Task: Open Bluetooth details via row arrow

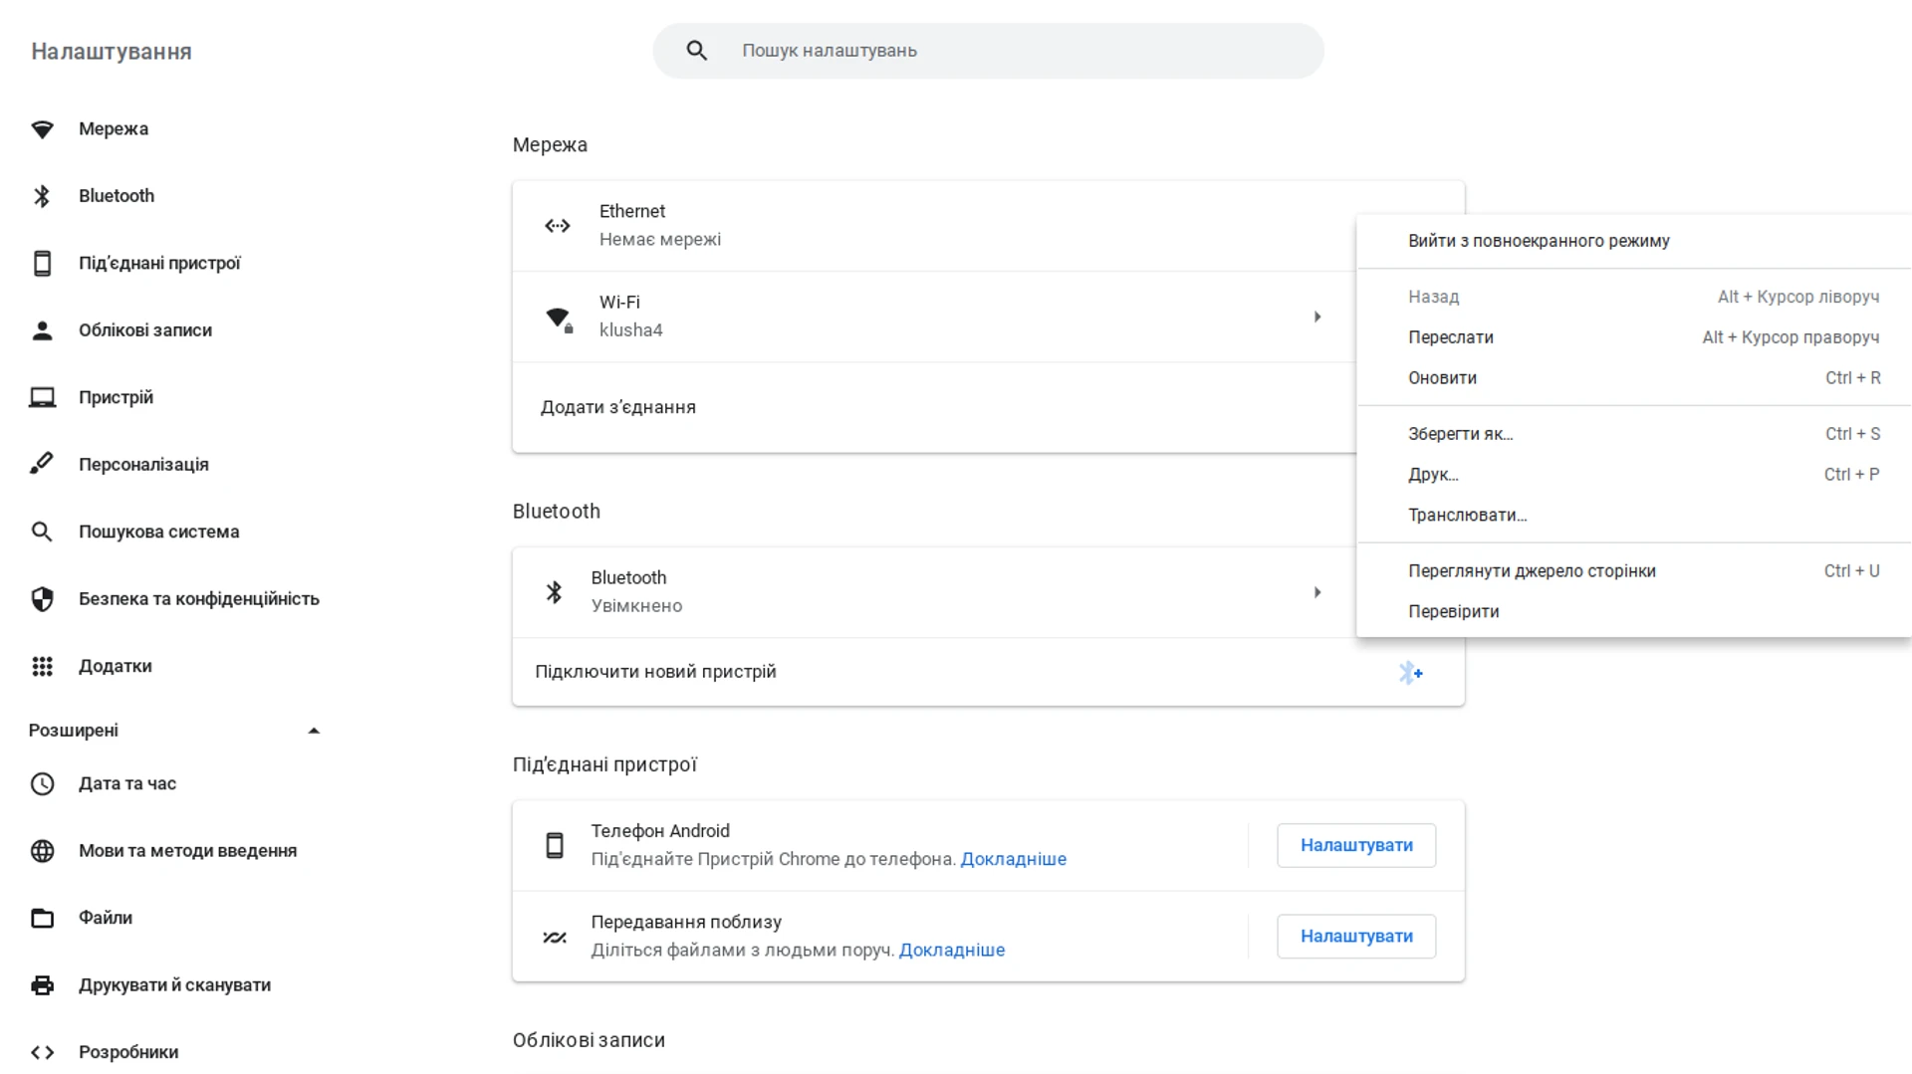Action: point(1316,592)
